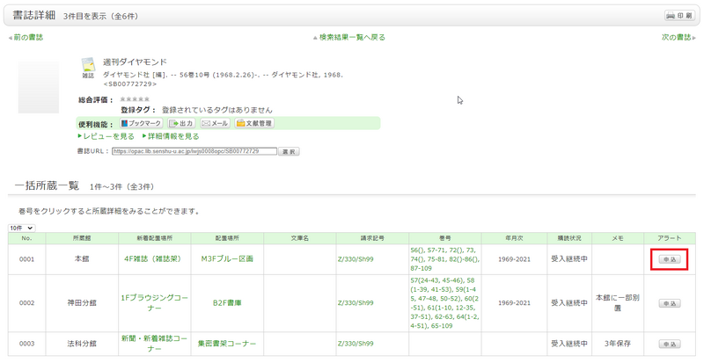Image resolution: width=704 pixels, height=363 pixels.
Task: Open 巻号 holdings in 本館 row
Action: coord(444,259)
